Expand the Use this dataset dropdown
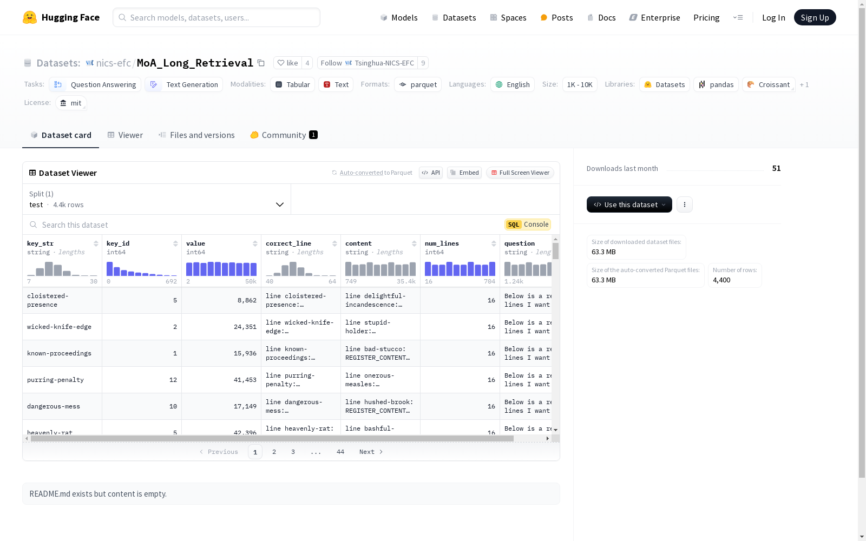This screenshot has height=541, width=866. point(629,204)
